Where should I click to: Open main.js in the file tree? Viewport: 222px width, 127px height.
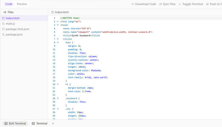tap(24, 24)
